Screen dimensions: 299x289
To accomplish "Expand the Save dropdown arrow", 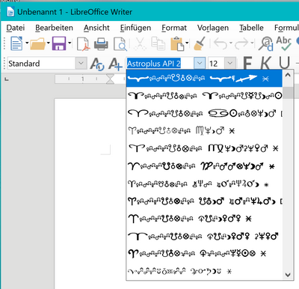I will [x=70, y=43].
